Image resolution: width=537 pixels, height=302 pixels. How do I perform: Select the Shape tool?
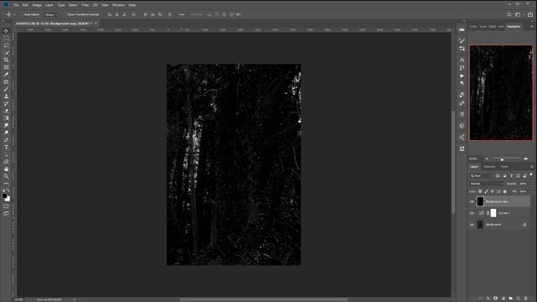[x=6, y=162]
